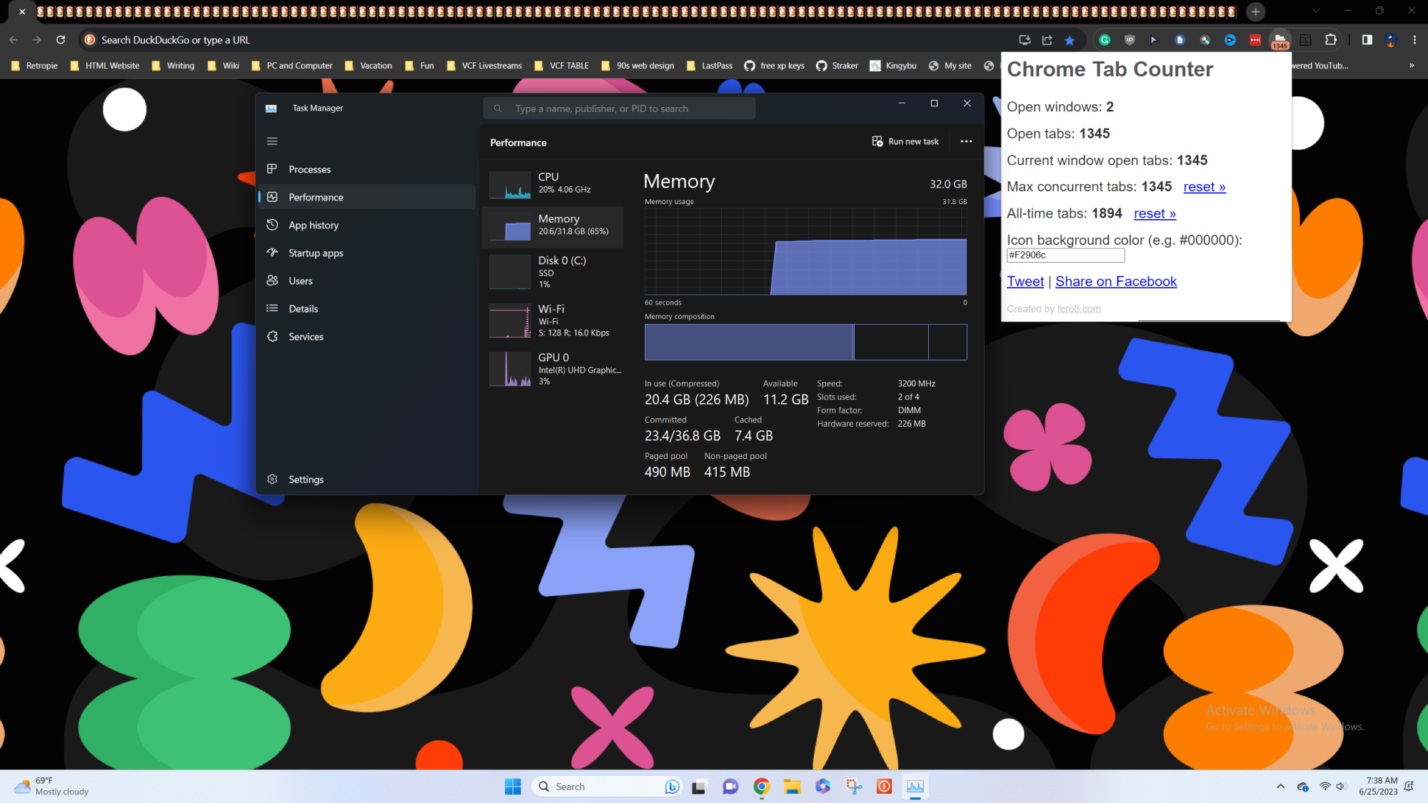
Task: Switch to Processes in Task Manager
Action: 309,169
